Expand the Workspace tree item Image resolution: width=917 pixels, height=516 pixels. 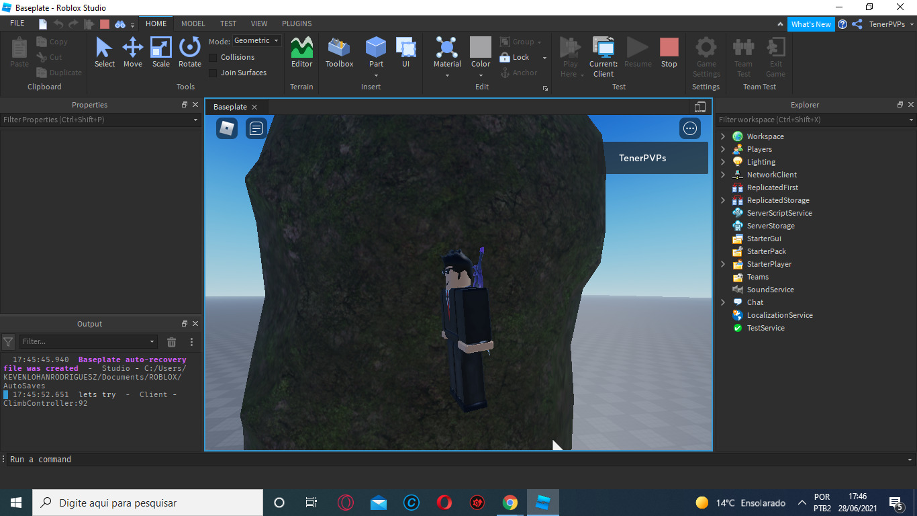(722, 136)
